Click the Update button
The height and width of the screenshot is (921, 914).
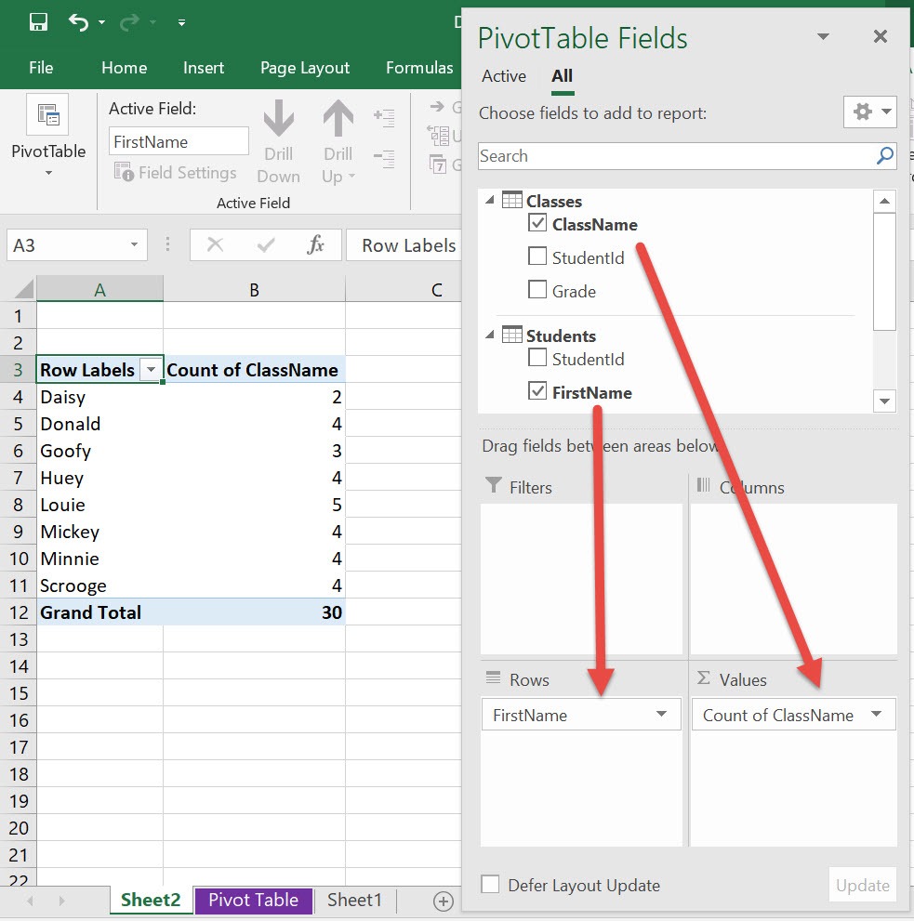pos(862,885)
